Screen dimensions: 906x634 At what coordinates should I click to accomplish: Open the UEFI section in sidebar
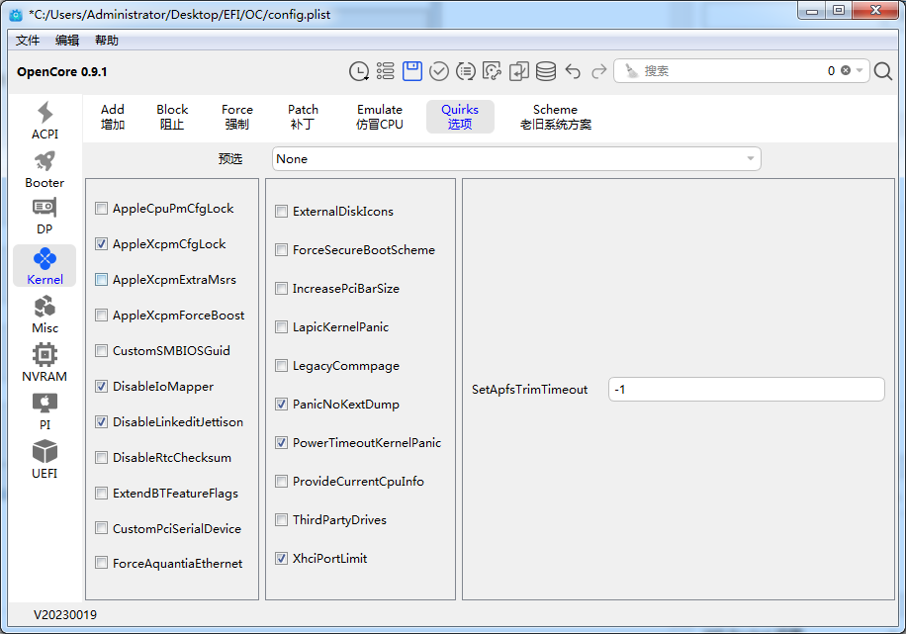pyautogui.click(x=45, y=460)
